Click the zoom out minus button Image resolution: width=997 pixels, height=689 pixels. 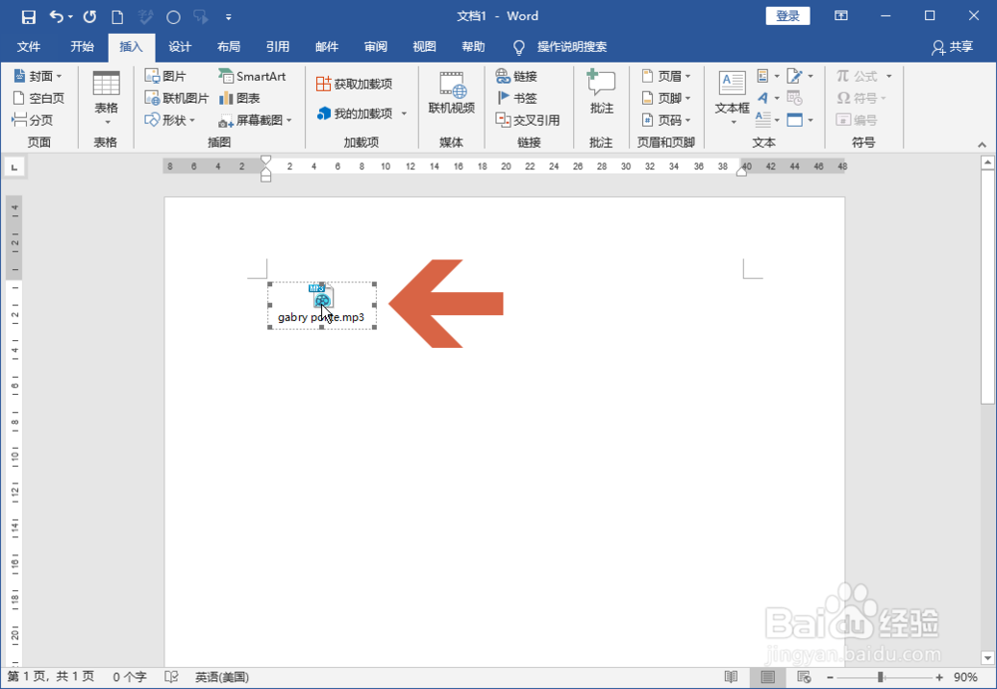830,678
